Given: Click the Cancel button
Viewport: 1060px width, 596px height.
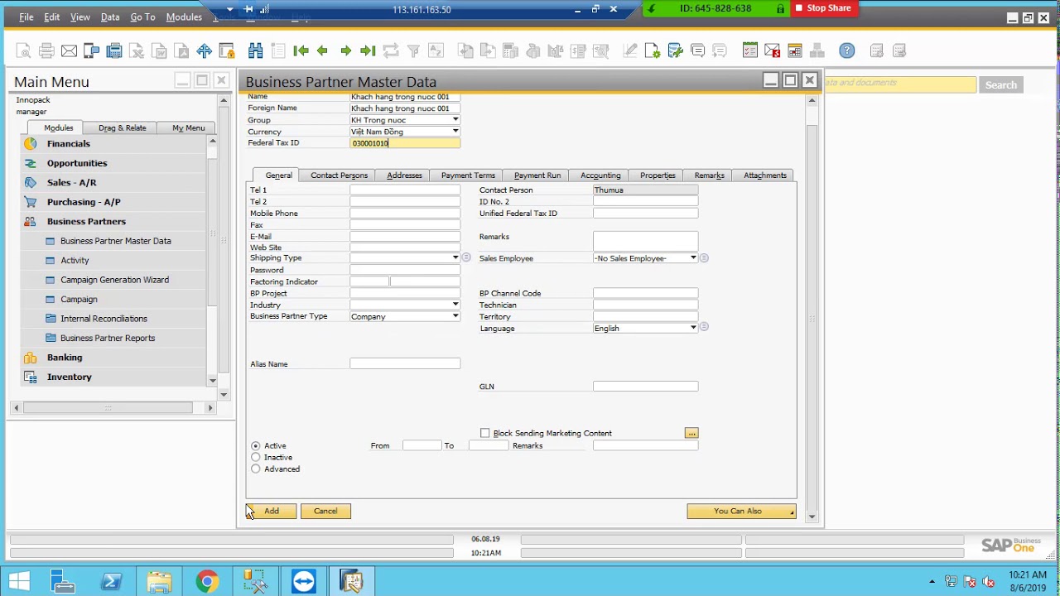Looking at the screenshot, I should (325, 512).
